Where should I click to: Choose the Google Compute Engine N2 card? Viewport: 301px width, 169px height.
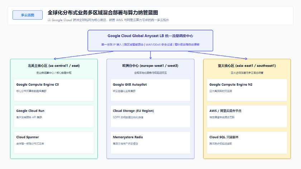(x=247, y=90)
